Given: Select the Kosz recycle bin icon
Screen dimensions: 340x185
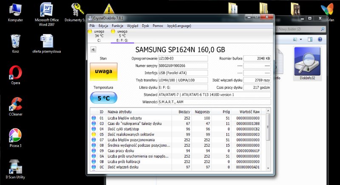Looking at the screenshot, I should (x=15, y=44).
